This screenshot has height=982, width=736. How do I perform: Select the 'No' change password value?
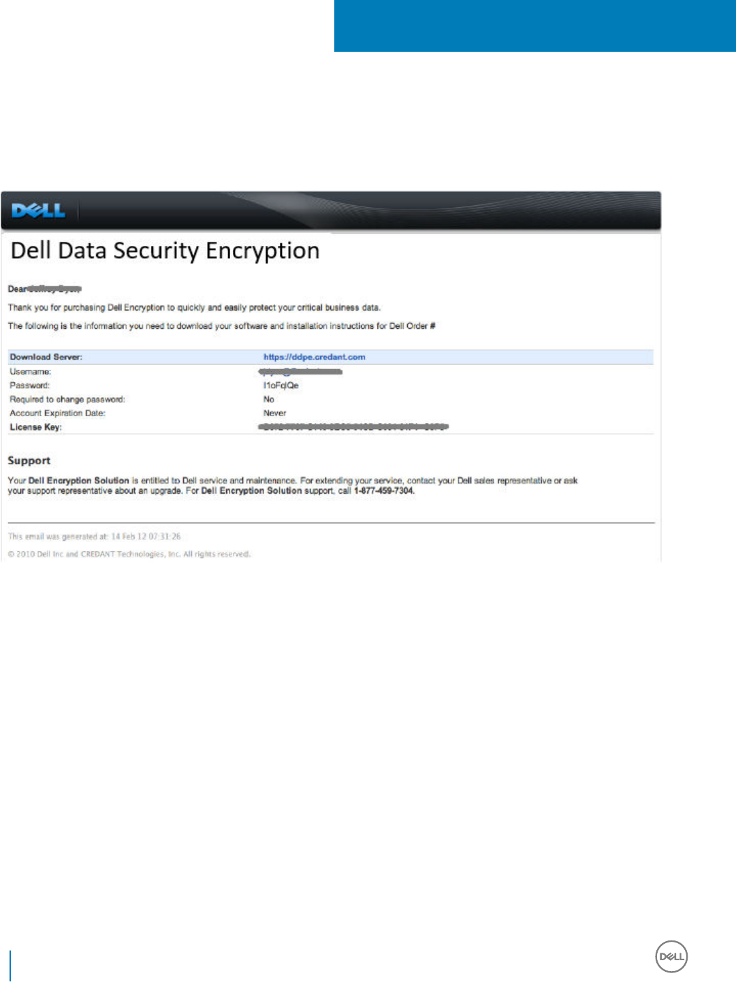click(269, 400)
